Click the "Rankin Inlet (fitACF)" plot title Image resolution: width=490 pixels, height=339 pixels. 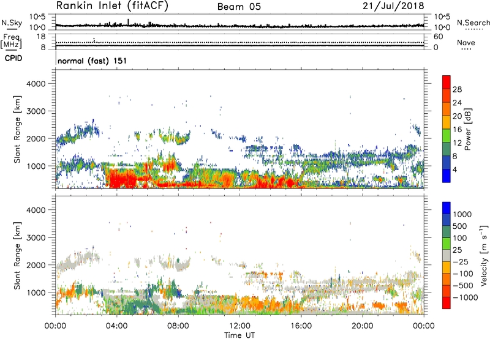point(112,6)
